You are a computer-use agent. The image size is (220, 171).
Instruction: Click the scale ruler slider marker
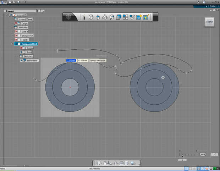[182, 156]
